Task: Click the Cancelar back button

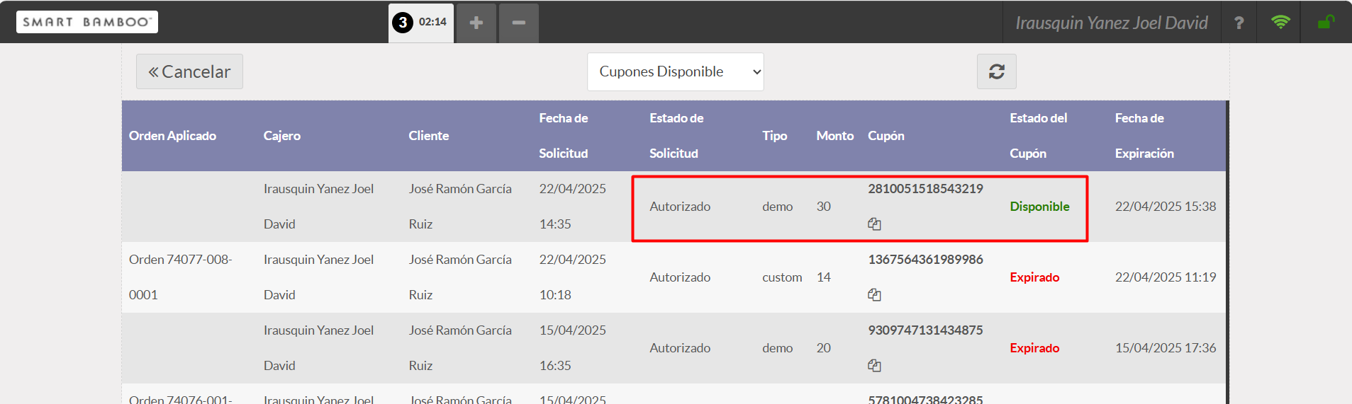Action: coord(189,71)
